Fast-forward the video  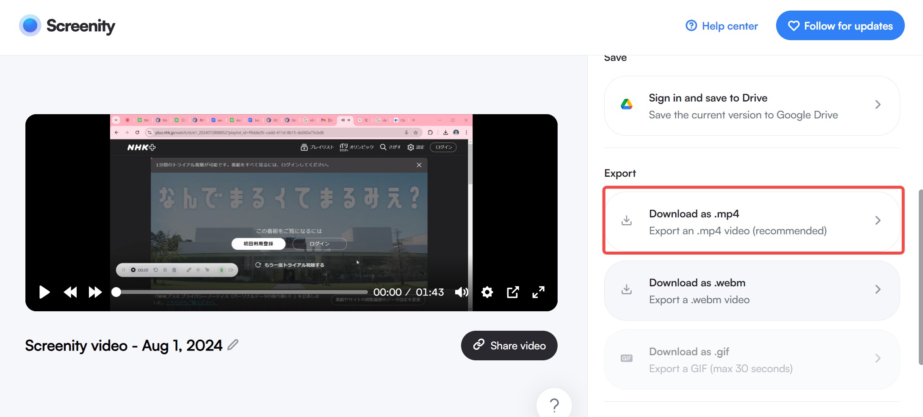(95, 292)
